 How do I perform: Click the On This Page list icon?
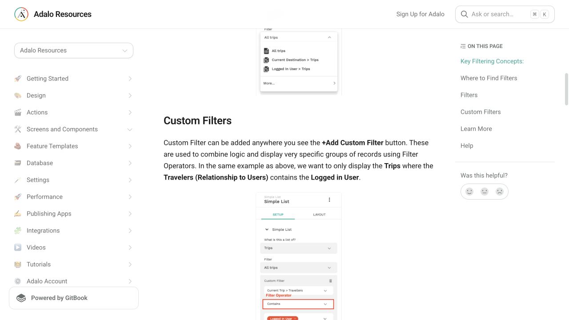(x=463, y=46)
